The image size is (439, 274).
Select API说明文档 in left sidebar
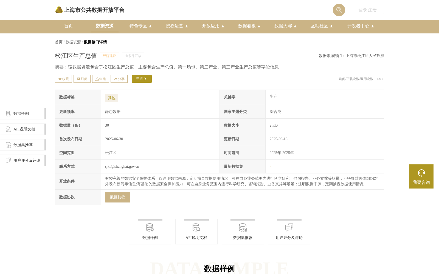pos(23,129)
